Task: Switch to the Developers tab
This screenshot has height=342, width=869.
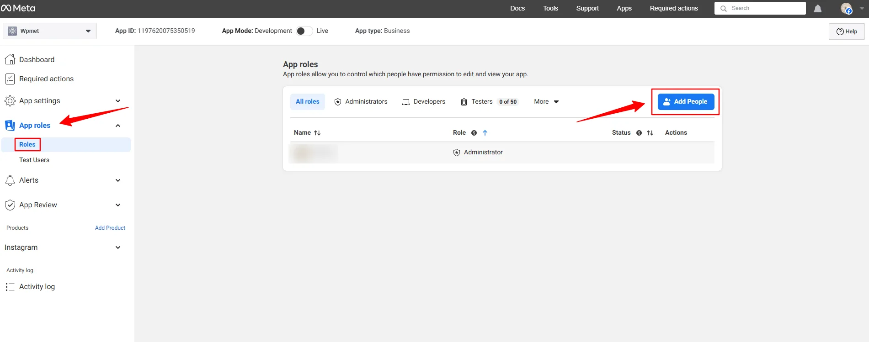Action: 424,102
